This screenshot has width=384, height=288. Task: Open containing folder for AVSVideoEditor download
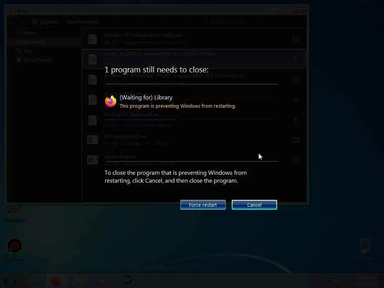point(296,140)
